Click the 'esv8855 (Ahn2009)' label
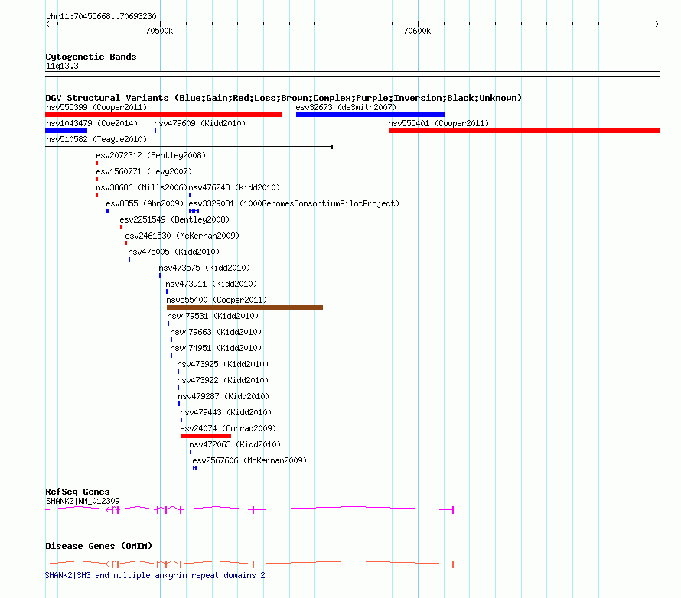Image resolution: width=681 pixels, height=598 pixels. (145, 203)
